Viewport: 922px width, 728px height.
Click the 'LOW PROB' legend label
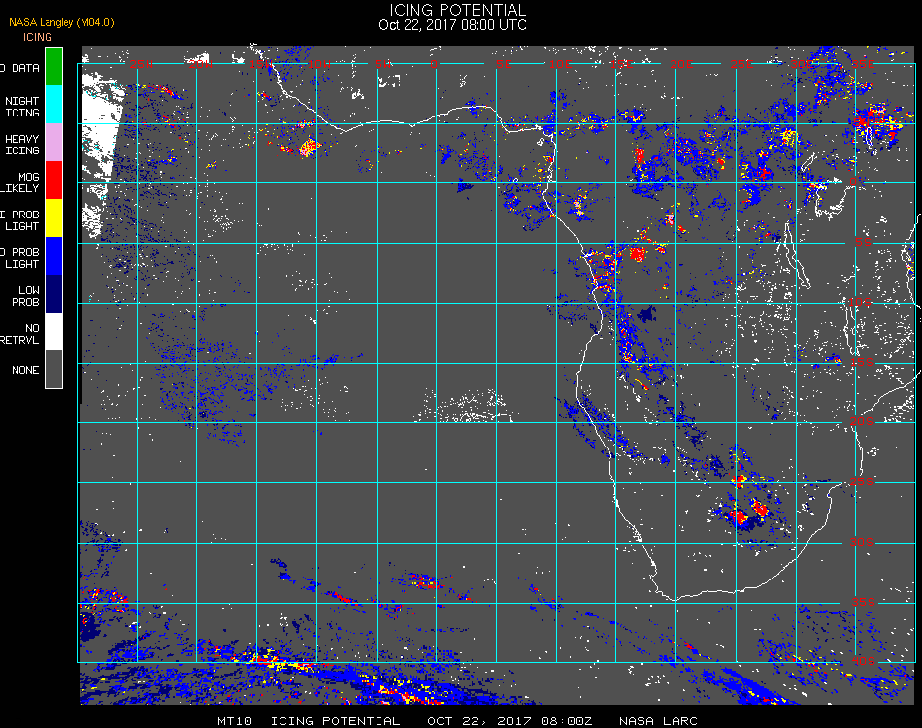pyautogui.click(x=25, y=296)
